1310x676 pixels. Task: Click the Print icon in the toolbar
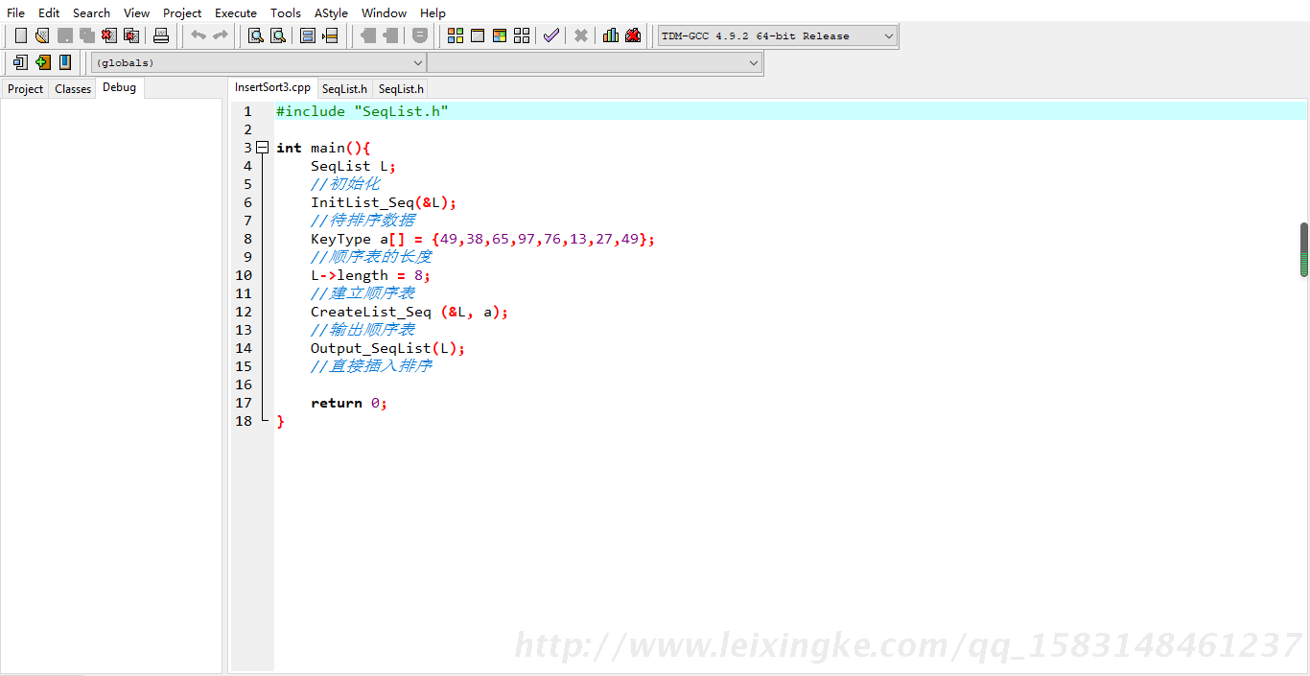161,35
